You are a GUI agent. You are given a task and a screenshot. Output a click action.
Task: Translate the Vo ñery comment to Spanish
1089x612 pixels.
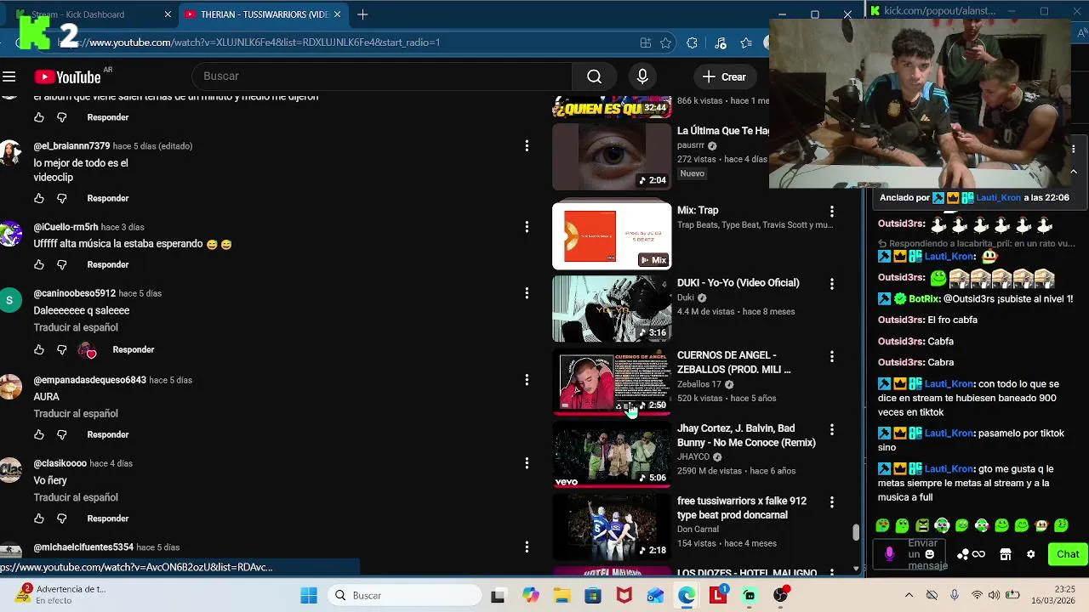click(x=76, y=497)
